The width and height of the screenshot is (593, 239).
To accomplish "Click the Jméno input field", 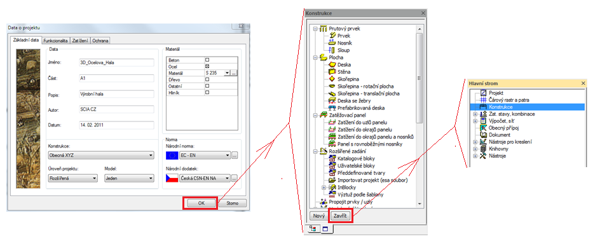I will point(116,63).
